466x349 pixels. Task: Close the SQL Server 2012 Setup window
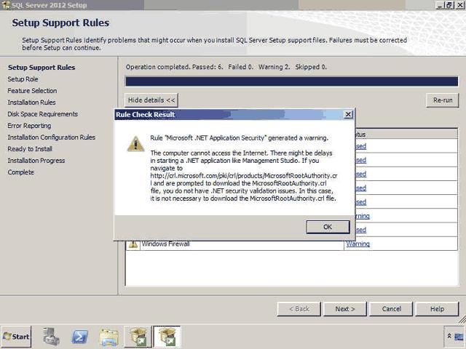click(459, 5)
